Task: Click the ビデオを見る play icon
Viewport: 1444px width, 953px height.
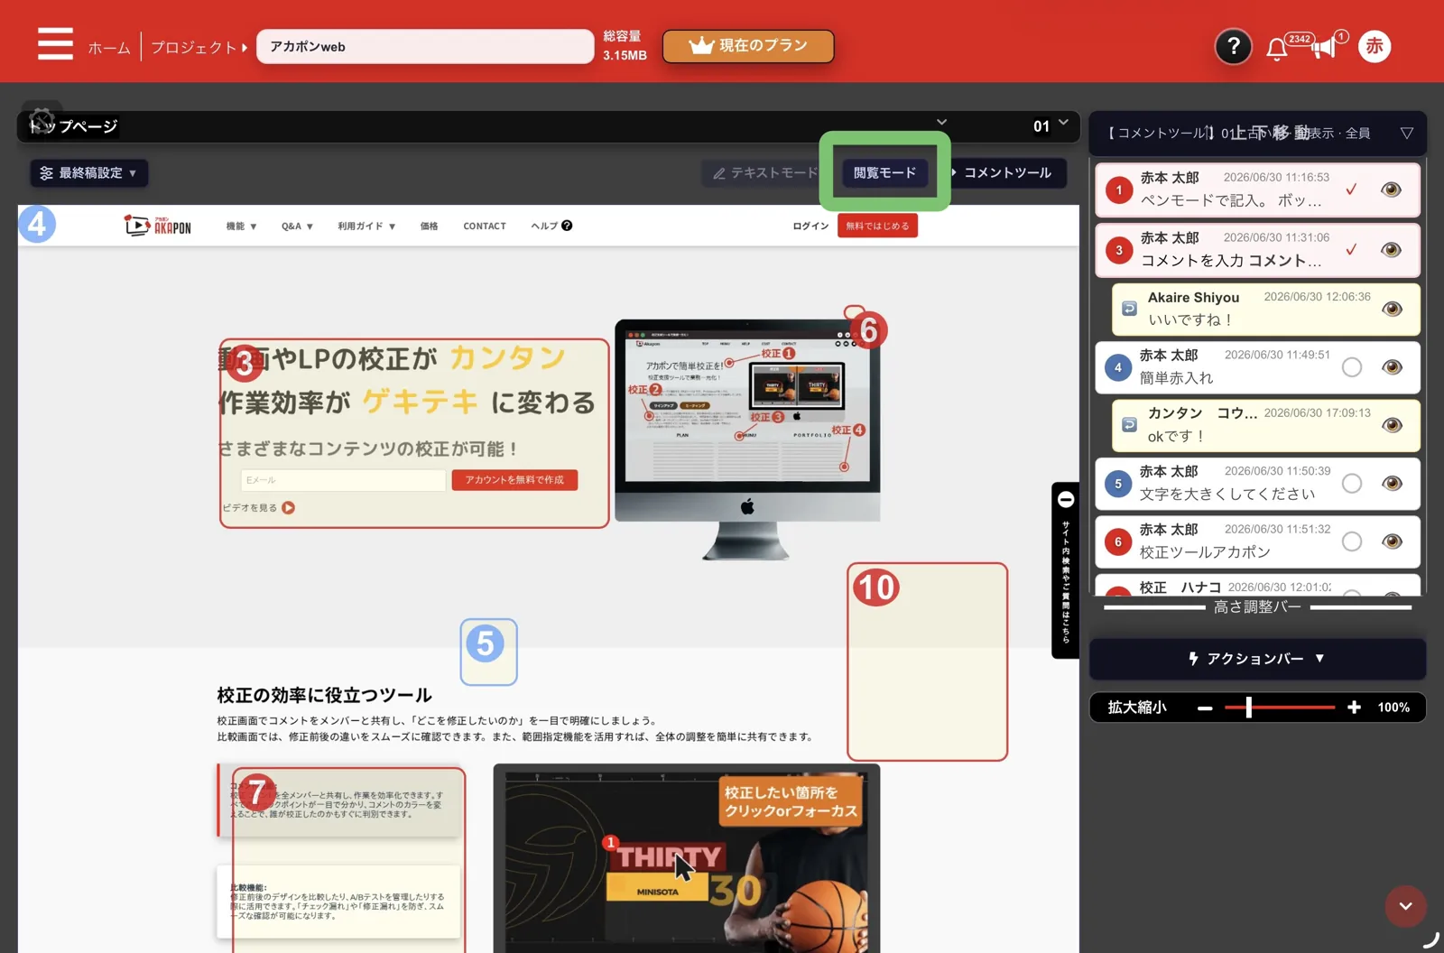Action: click(x=288, y=508)
